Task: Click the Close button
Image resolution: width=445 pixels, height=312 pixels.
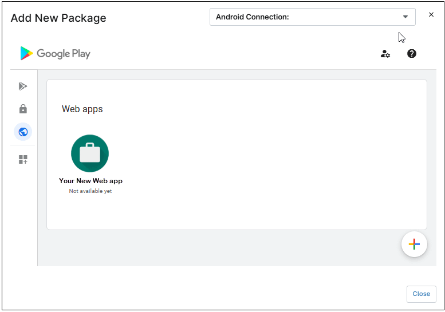Action: pyautogui.click(x=421, y=294)
